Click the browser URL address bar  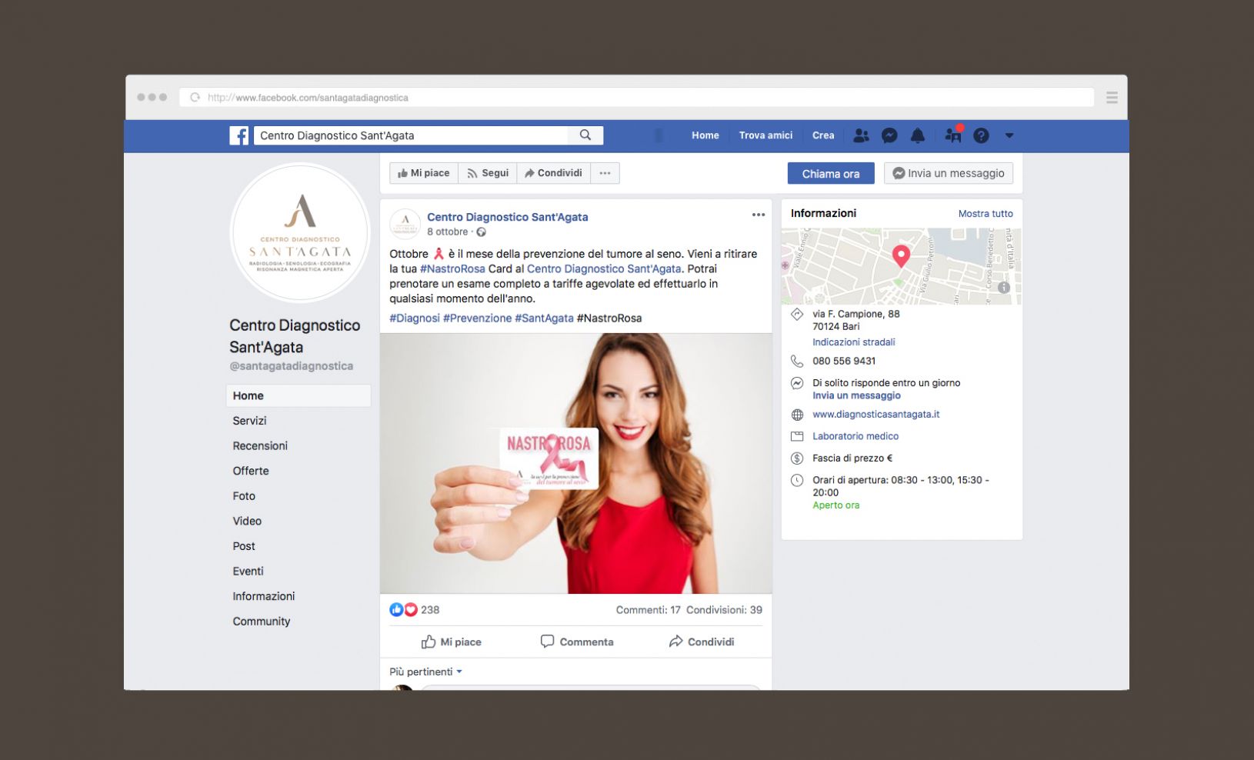[636, 98]
